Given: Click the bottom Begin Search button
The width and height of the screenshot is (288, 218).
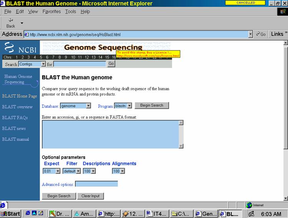Looking at the screenshot, I should 59,196.
